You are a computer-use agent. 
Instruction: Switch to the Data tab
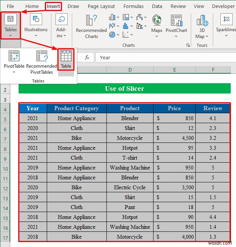(157, 6)
